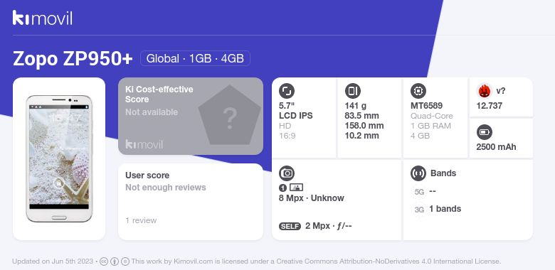Click the 3G band badge
The image size is (555, 270).
coord(419,210)
